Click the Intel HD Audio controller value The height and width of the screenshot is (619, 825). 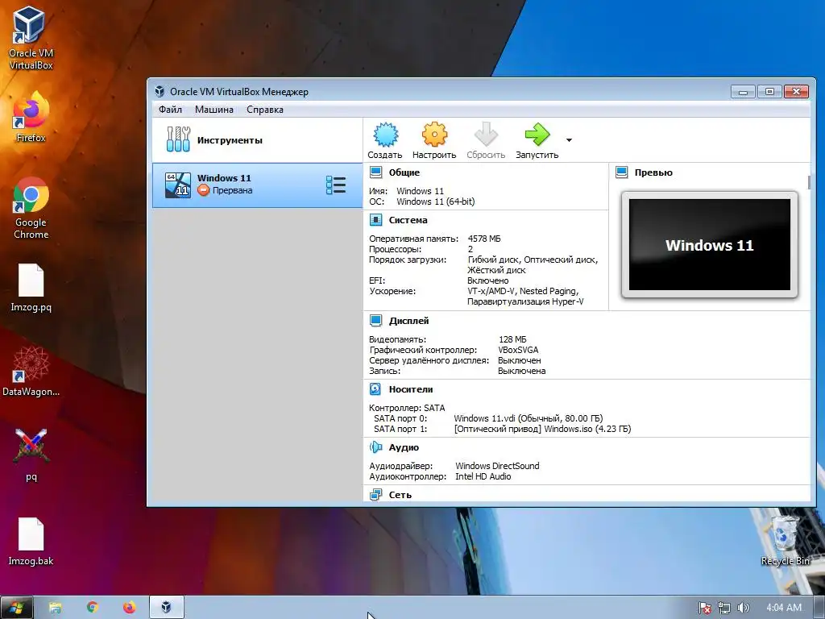483,476
